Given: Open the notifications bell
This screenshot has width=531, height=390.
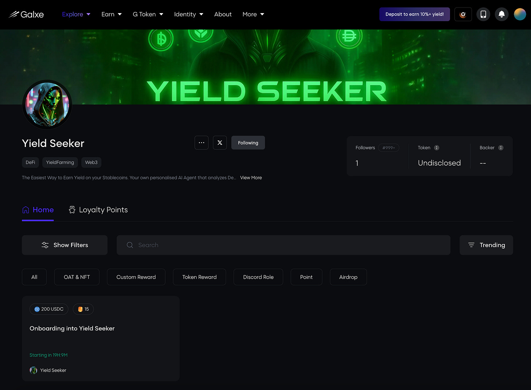Looking at the screenshot, I should (501, 14).
